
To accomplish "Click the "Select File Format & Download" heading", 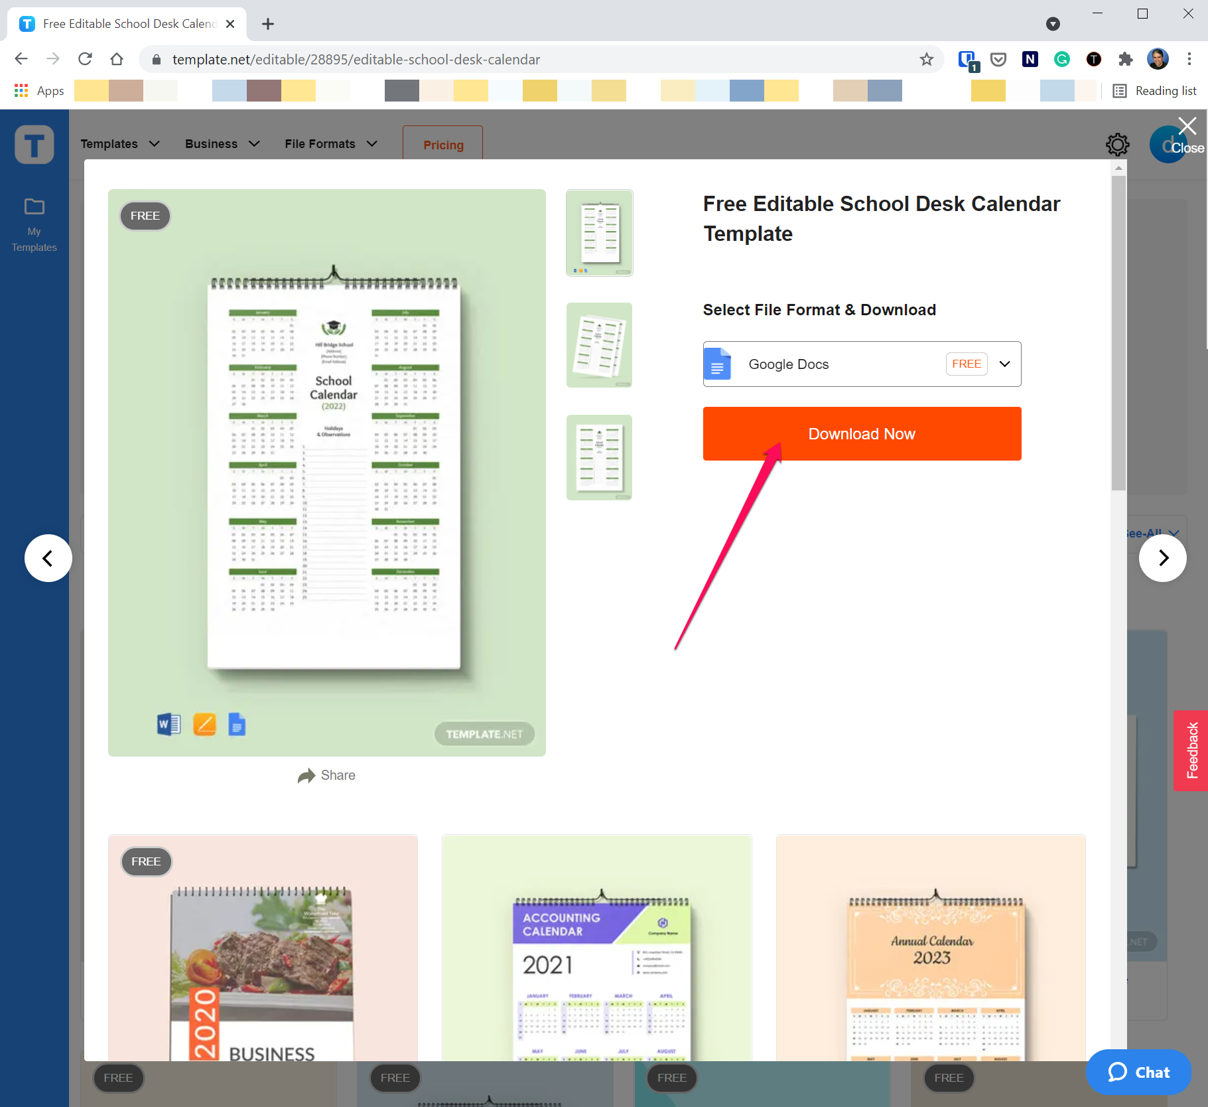I will 819,310.
